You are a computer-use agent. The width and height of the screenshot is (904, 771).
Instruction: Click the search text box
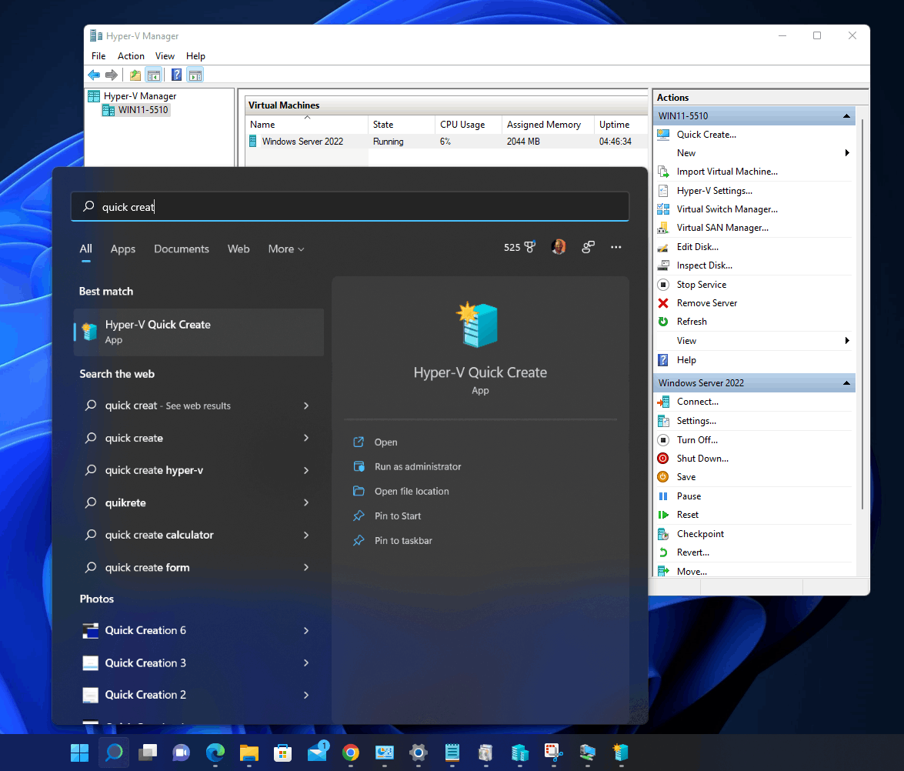tap(350, 206)
